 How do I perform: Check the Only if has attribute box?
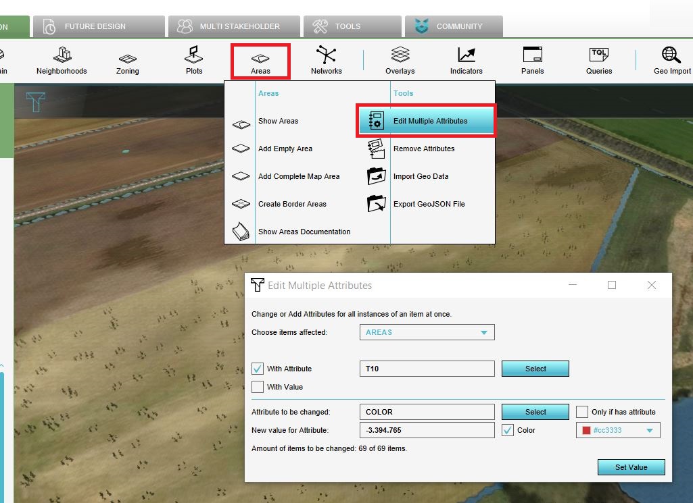(x=582, y=412)
